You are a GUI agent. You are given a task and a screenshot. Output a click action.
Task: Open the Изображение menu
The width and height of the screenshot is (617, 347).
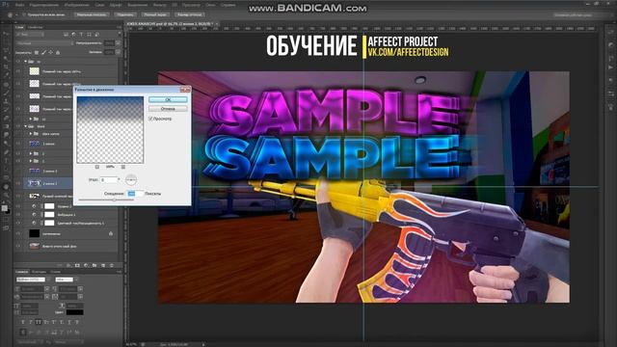tap(76, 5)
